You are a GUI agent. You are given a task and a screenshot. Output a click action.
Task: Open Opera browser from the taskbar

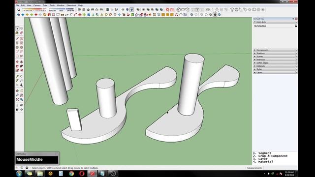tap(82, 174)
